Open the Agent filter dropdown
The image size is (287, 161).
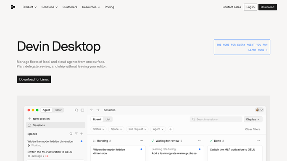158,129
